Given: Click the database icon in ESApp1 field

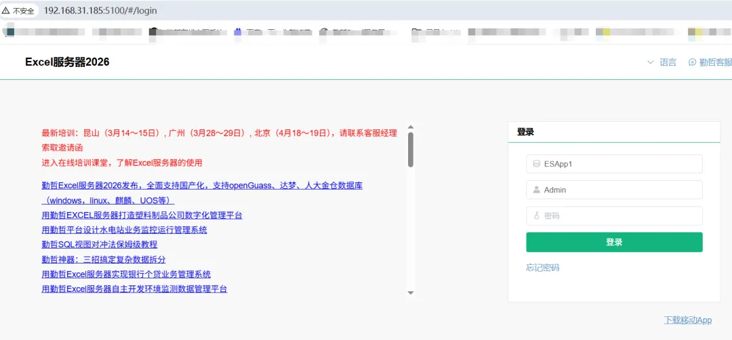Looking at the screenshot, I should pos(536,164).
